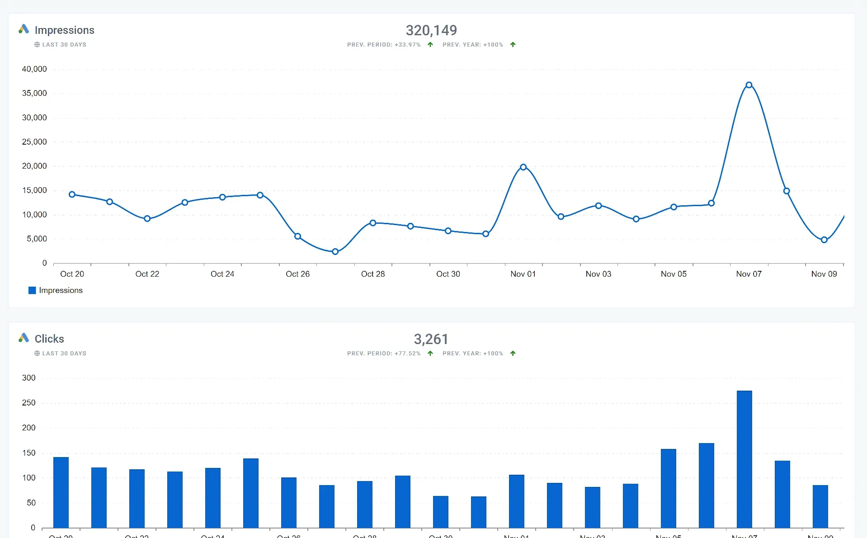Click the Oct 24 label on Impressions x-axis
The image size is (867, 538).
(x=222, y=274)
